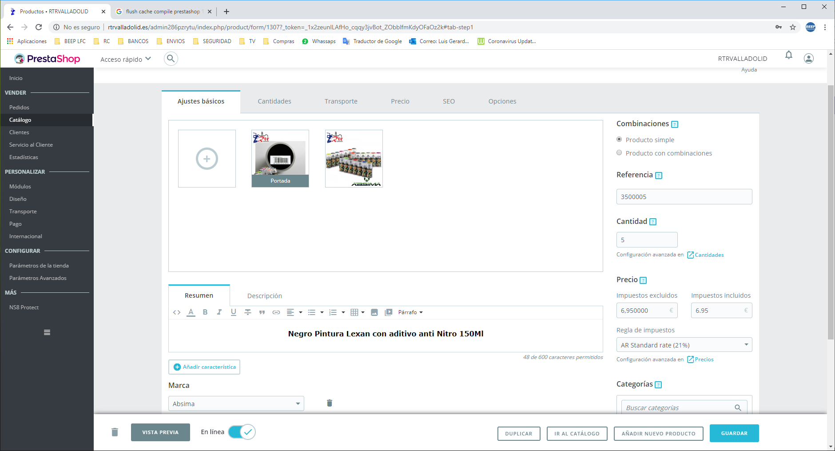This screenshot has width=835, height=451.
Task: Insert an image into the summary
Action: pos(374,312)
